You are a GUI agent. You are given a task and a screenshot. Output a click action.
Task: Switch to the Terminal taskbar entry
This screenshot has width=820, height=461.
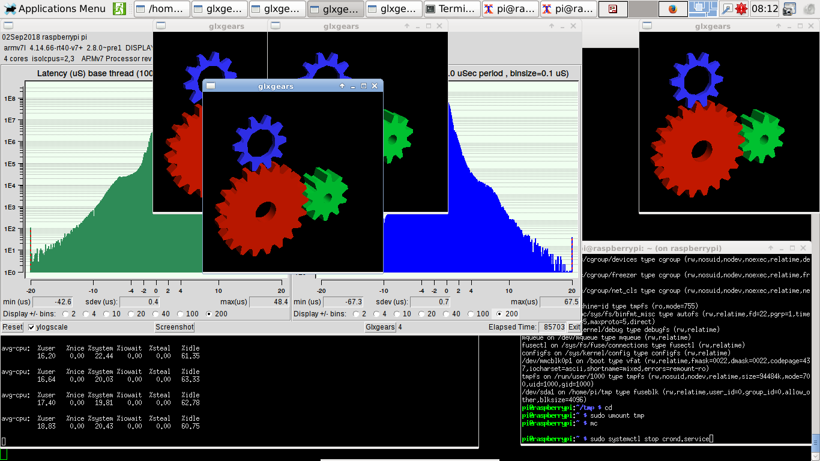click(x=451, y=9)
